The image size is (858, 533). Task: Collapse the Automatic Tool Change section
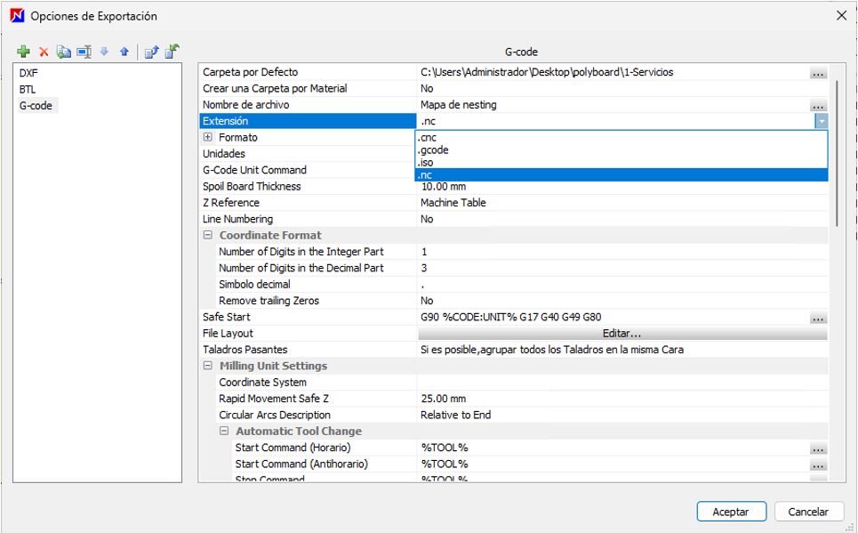pos(224,431)
